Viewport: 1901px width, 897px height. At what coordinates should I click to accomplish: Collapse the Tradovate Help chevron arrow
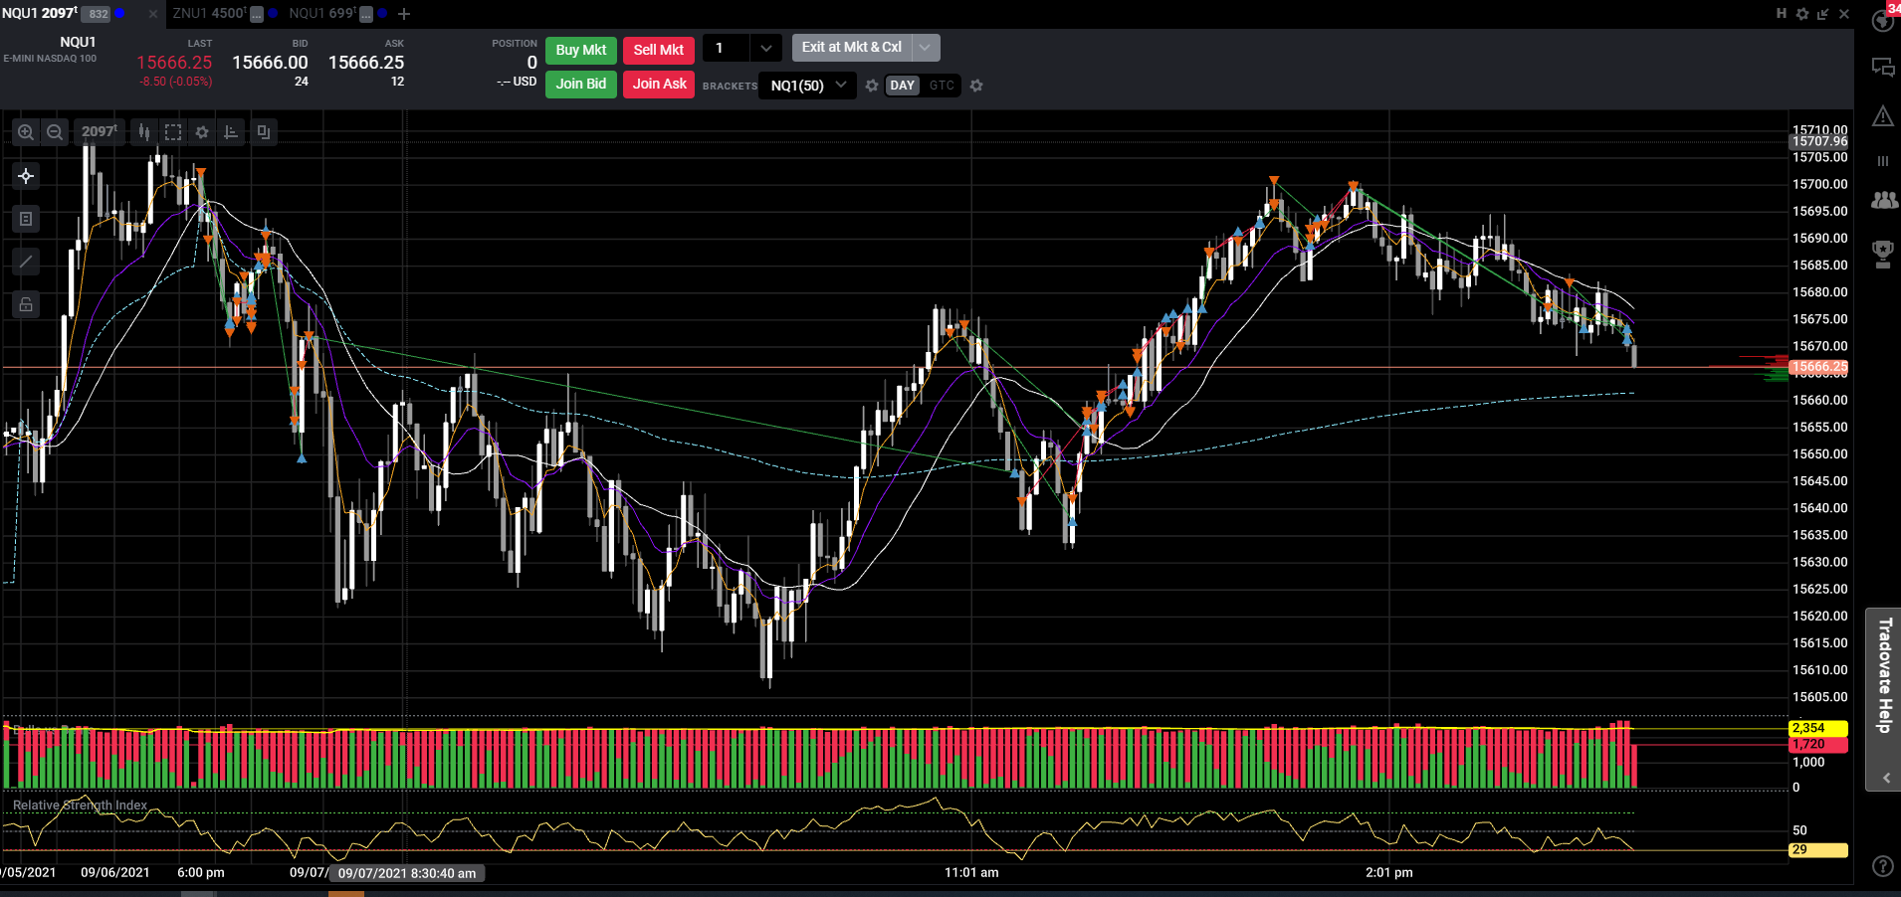pyautogui.click(x=1886, y=778)
